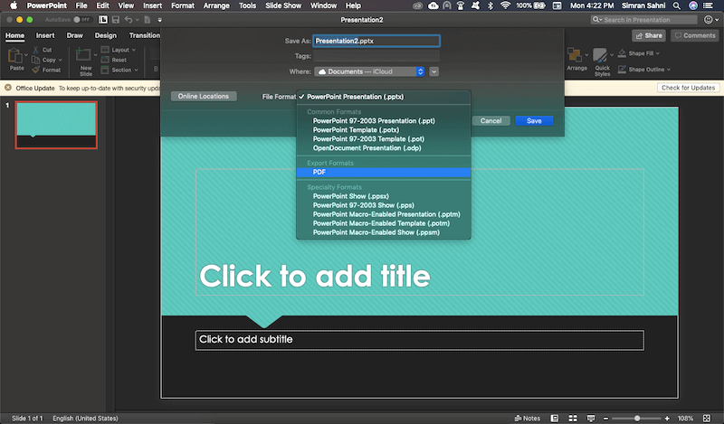Click the Copy icon in the ribbon
This screenshot has height=424, width=724.
point(35,60)
